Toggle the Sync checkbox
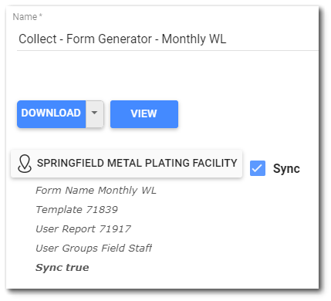 [258, 168]
